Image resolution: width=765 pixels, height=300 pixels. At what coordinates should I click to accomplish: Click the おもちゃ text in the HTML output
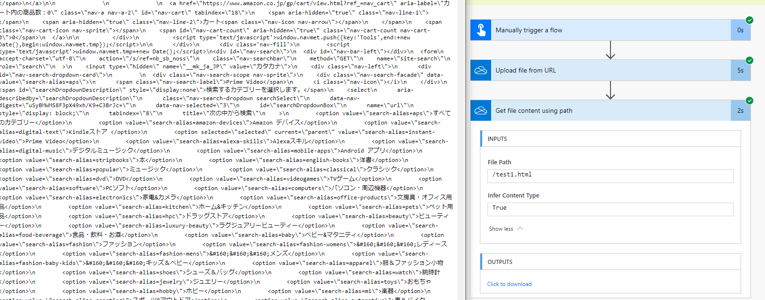[x=419, y=282]
